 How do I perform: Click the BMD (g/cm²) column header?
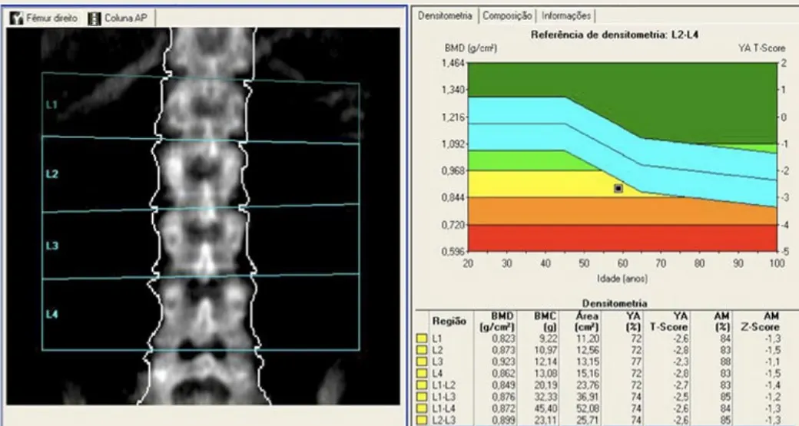[x=497, y=322]
